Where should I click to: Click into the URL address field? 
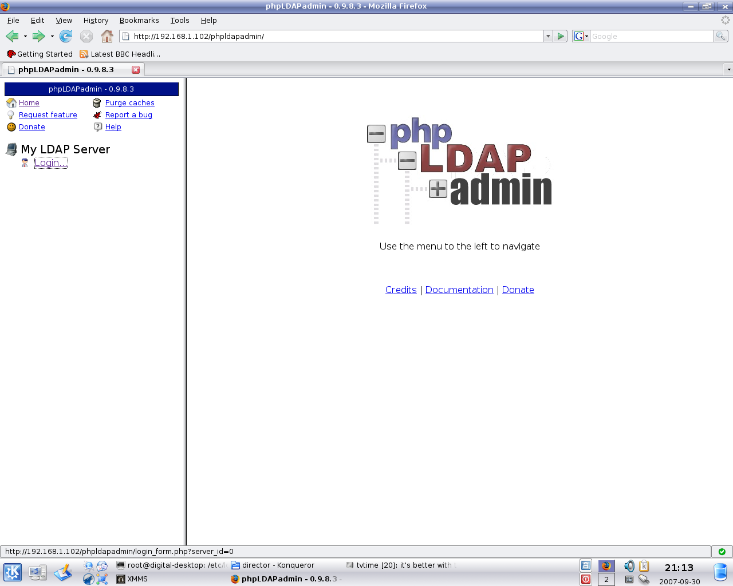332,36
